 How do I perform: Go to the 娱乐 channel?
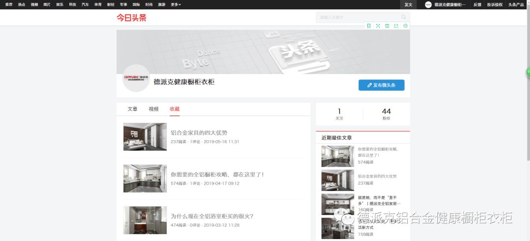[60, 5]
